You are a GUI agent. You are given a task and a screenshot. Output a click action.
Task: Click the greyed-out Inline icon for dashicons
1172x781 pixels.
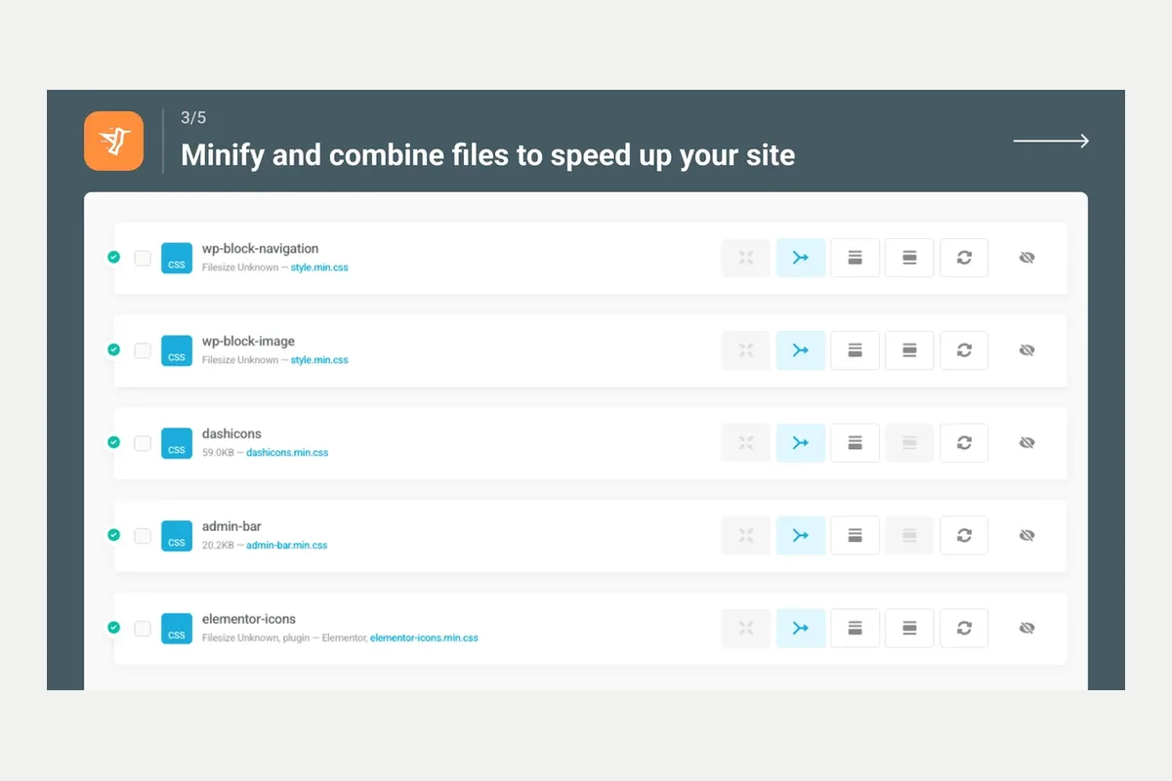tap(909, 443)
